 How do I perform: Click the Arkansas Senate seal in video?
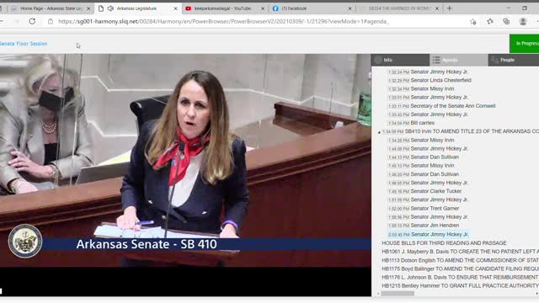[25, 242]
